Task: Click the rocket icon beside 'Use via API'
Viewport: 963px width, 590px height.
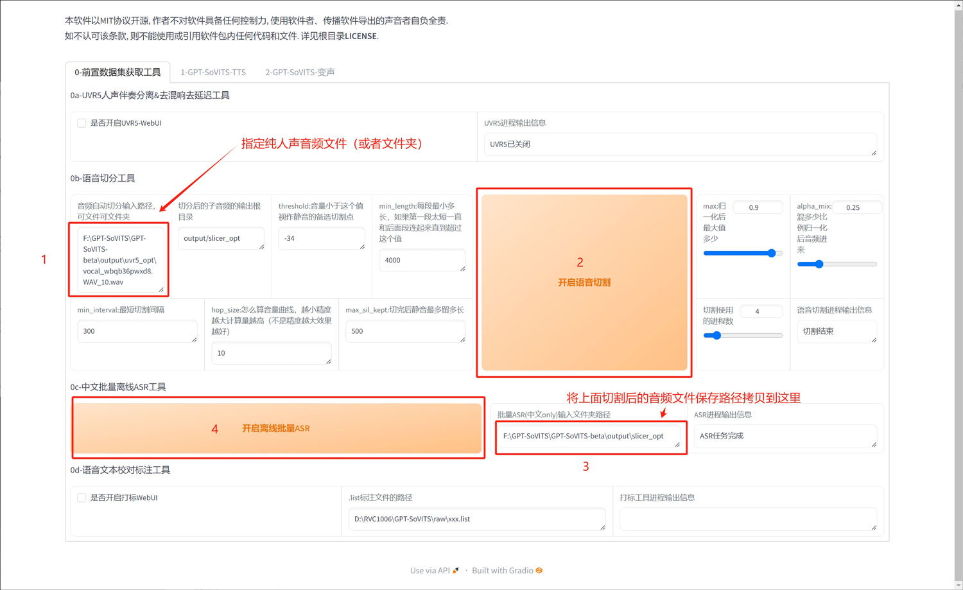Action: coord(455,569)
